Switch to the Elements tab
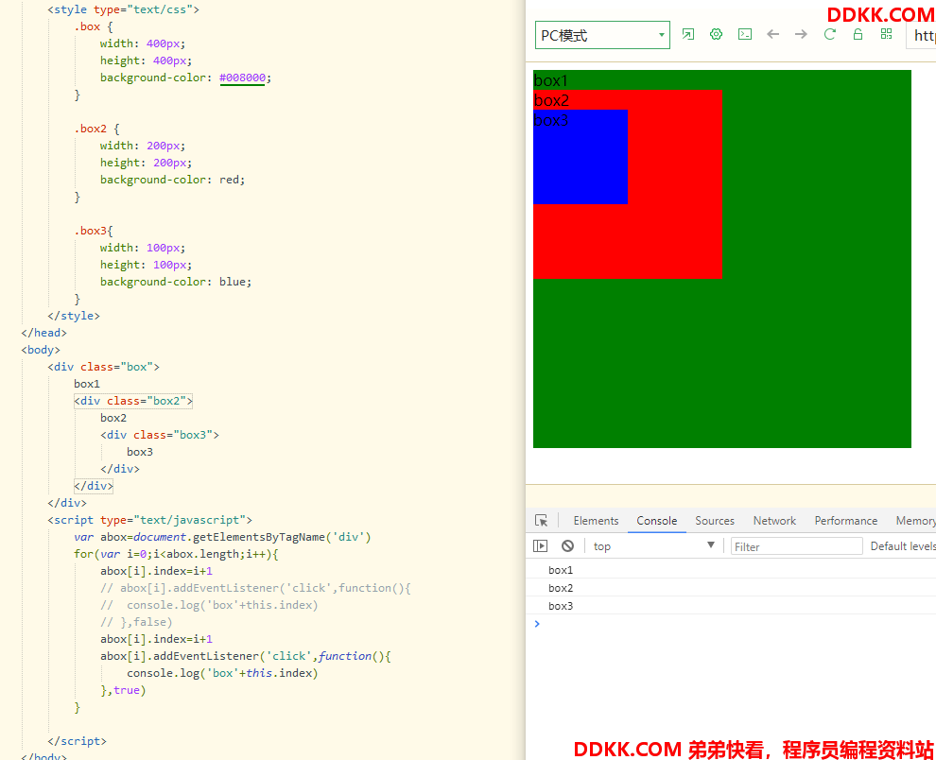Screen dimensions: 936x760 pyautogui.click(x=596, y=521)
